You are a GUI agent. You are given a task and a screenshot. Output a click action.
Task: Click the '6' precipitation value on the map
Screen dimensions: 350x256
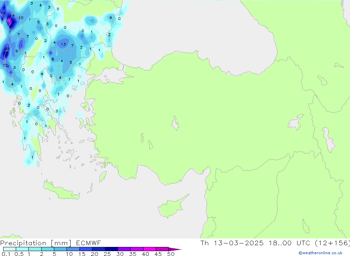(111, 17)
